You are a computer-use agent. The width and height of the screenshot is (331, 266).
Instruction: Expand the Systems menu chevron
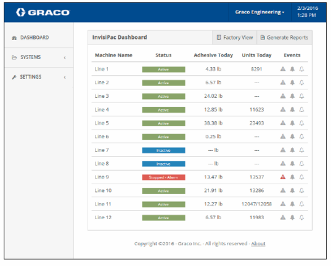[65, 57]
